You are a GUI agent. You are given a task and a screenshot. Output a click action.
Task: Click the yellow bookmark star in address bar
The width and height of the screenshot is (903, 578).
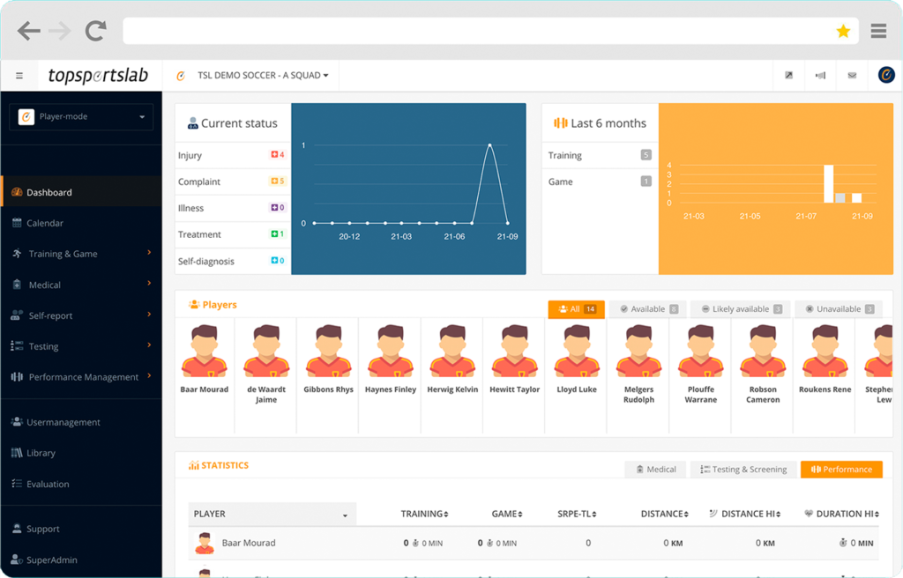coord(843,30)
